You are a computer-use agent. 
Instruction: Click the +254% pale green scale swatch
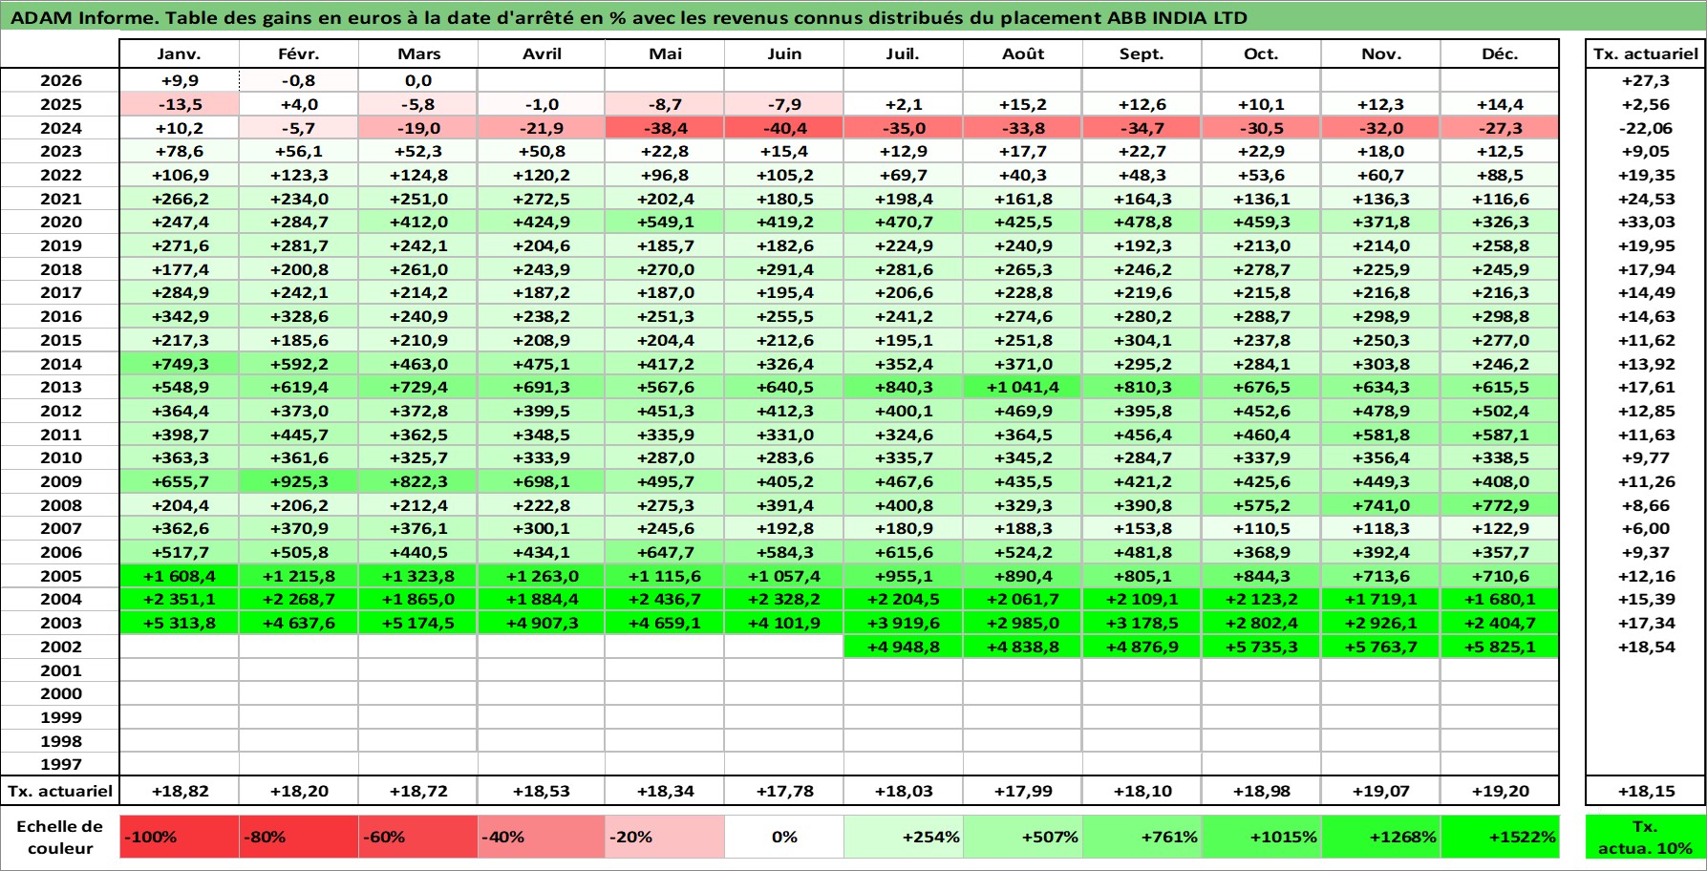(x=904, y=837)
